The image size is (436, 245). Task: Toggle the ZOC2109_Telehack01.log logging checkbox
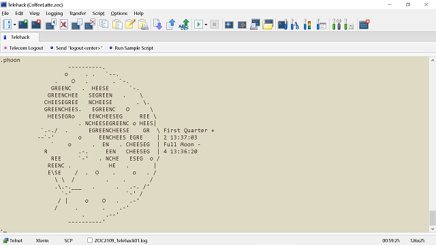tap(90, 240)
